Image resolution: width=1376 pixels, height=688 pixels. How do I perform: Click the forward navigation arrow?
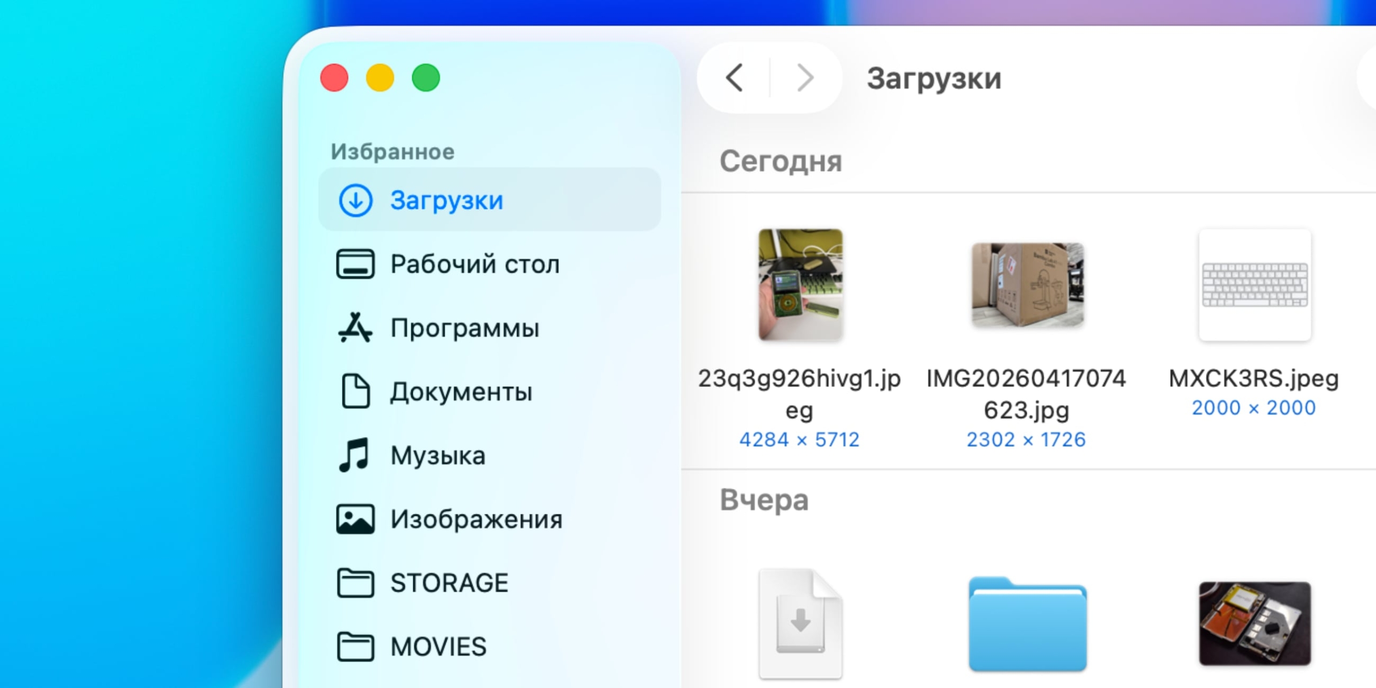coord(804,77)
